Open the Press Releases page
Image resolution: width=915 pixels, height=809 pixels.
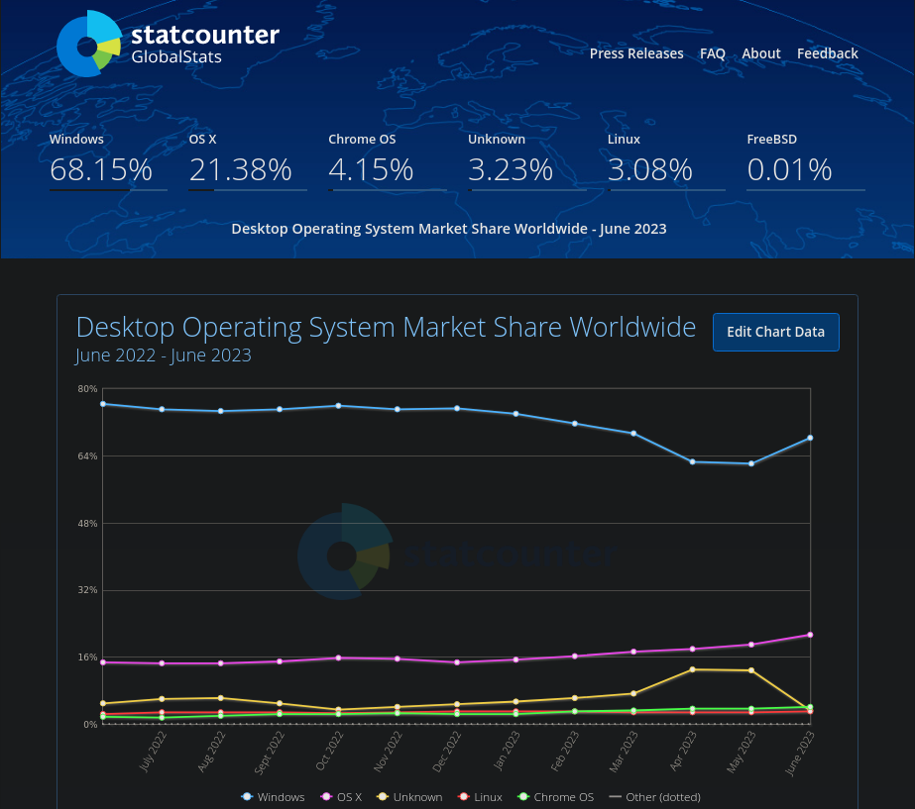coord(636,53)
